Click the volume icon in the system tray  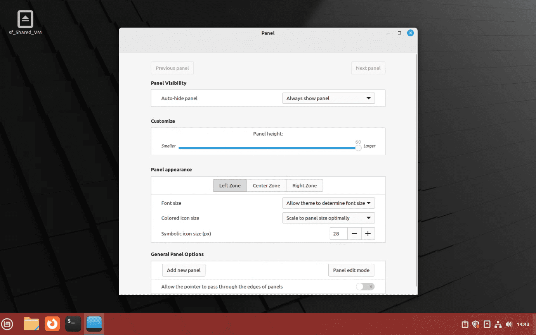509,324
